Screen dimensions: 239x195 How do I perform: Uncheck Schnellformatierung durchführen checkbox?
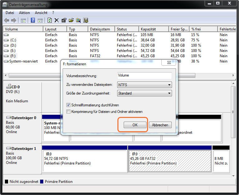click(x=69, y=105)
